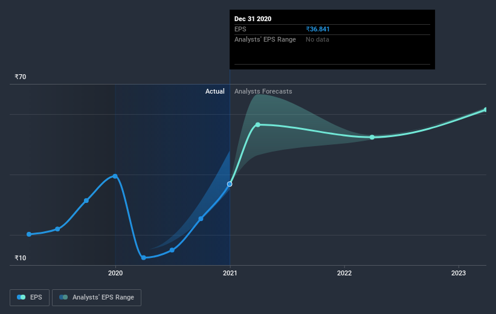Click the ₹70 y-axis label
This screenshot has height=314, width=496.
tap(21, 77)
